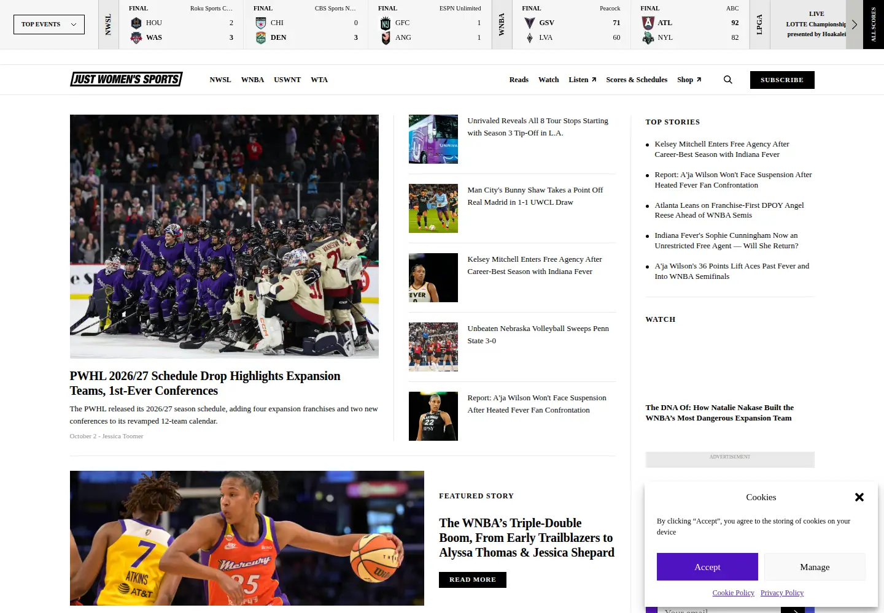Open the Unrivaled tour bus thumbnail
This screenshot has height=613, width=884.
(433, 139)
